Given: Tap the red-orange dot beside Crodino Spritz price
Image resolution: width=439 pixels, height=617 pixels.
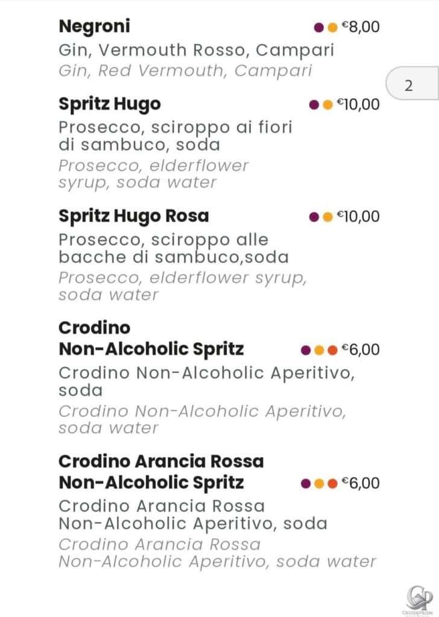Looking at the screenshot, I should coord(333,350).
